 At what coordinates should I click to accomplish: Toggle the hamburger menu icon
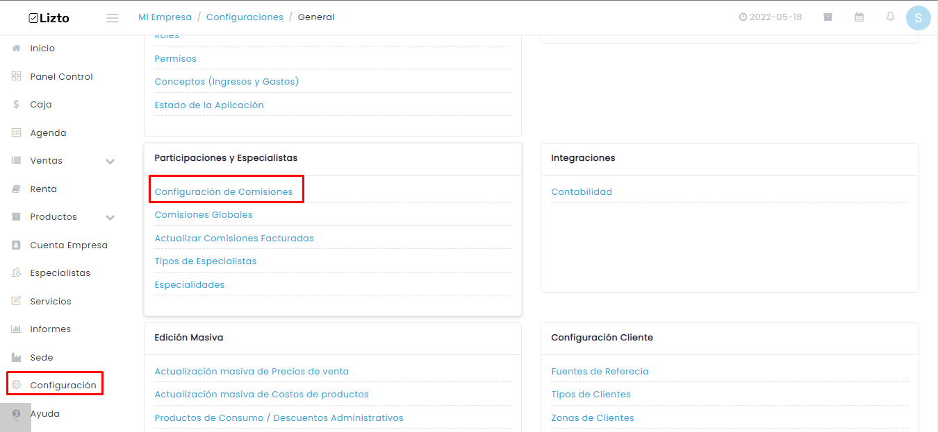tap(113, 18)
